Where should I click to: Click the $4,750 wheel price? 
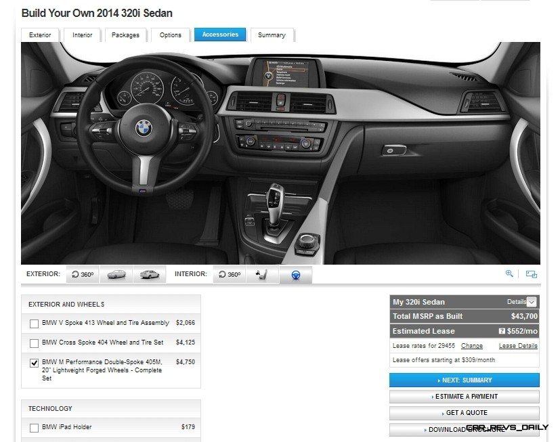pos(186,361)
